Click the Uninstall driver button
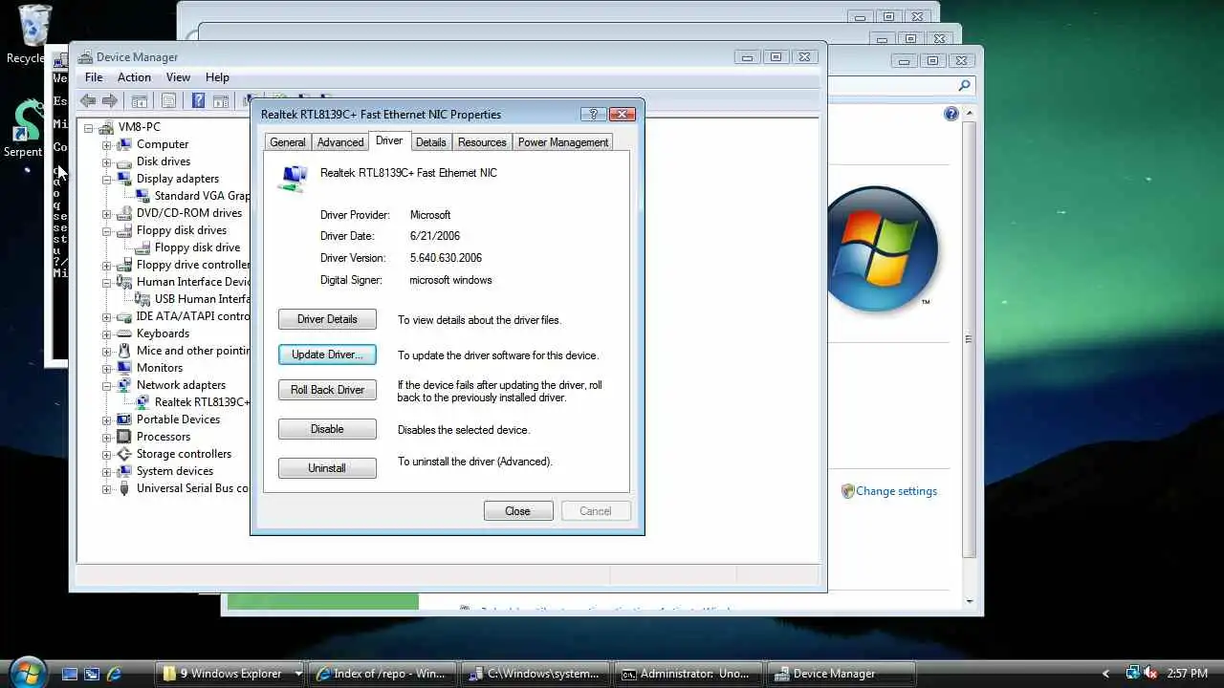 pyautogui.click(x=327, y=468)
